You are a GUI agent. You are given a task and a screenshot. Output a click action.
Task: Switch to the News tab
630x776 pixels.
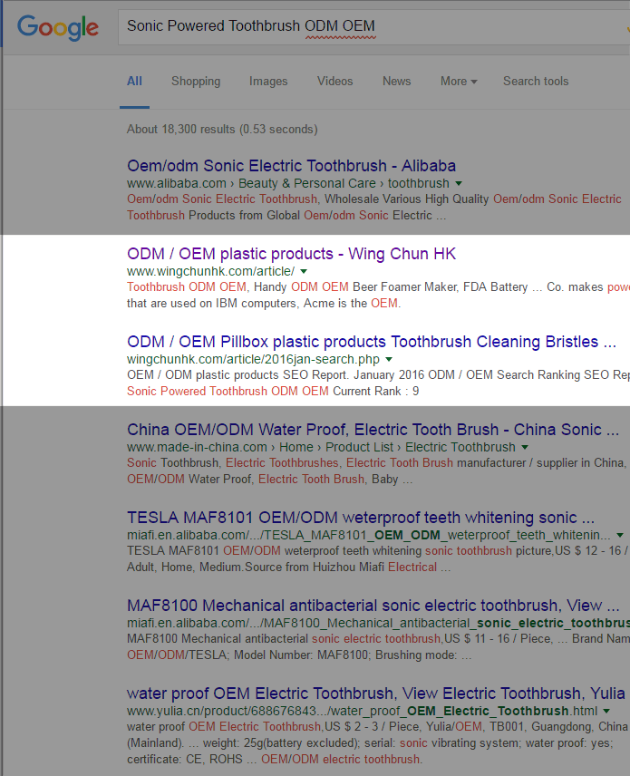396,82
